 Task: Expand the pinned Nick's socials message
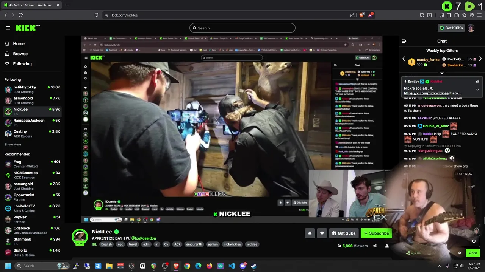click(477, 90)
